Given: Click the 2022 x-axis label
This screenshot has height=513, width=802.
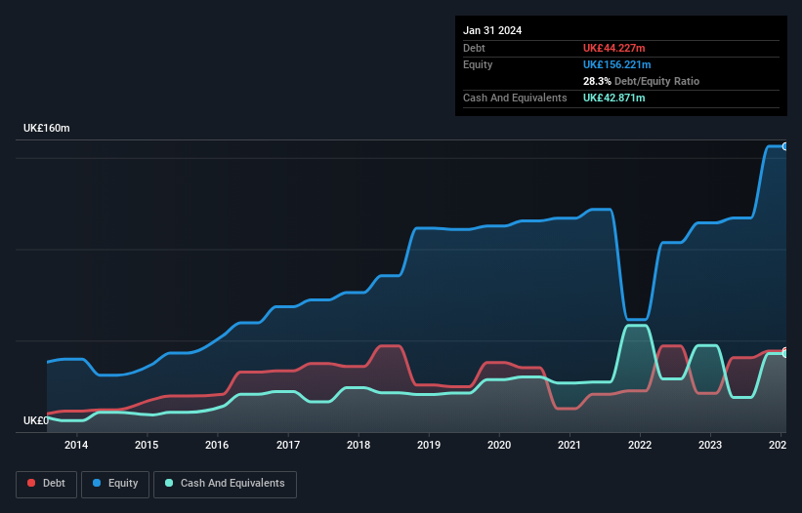Looking at the screenshot, I should [640, 445].
